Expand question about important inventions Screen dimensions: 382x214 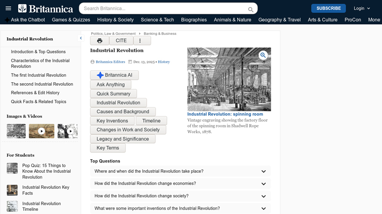click(180, 208)
